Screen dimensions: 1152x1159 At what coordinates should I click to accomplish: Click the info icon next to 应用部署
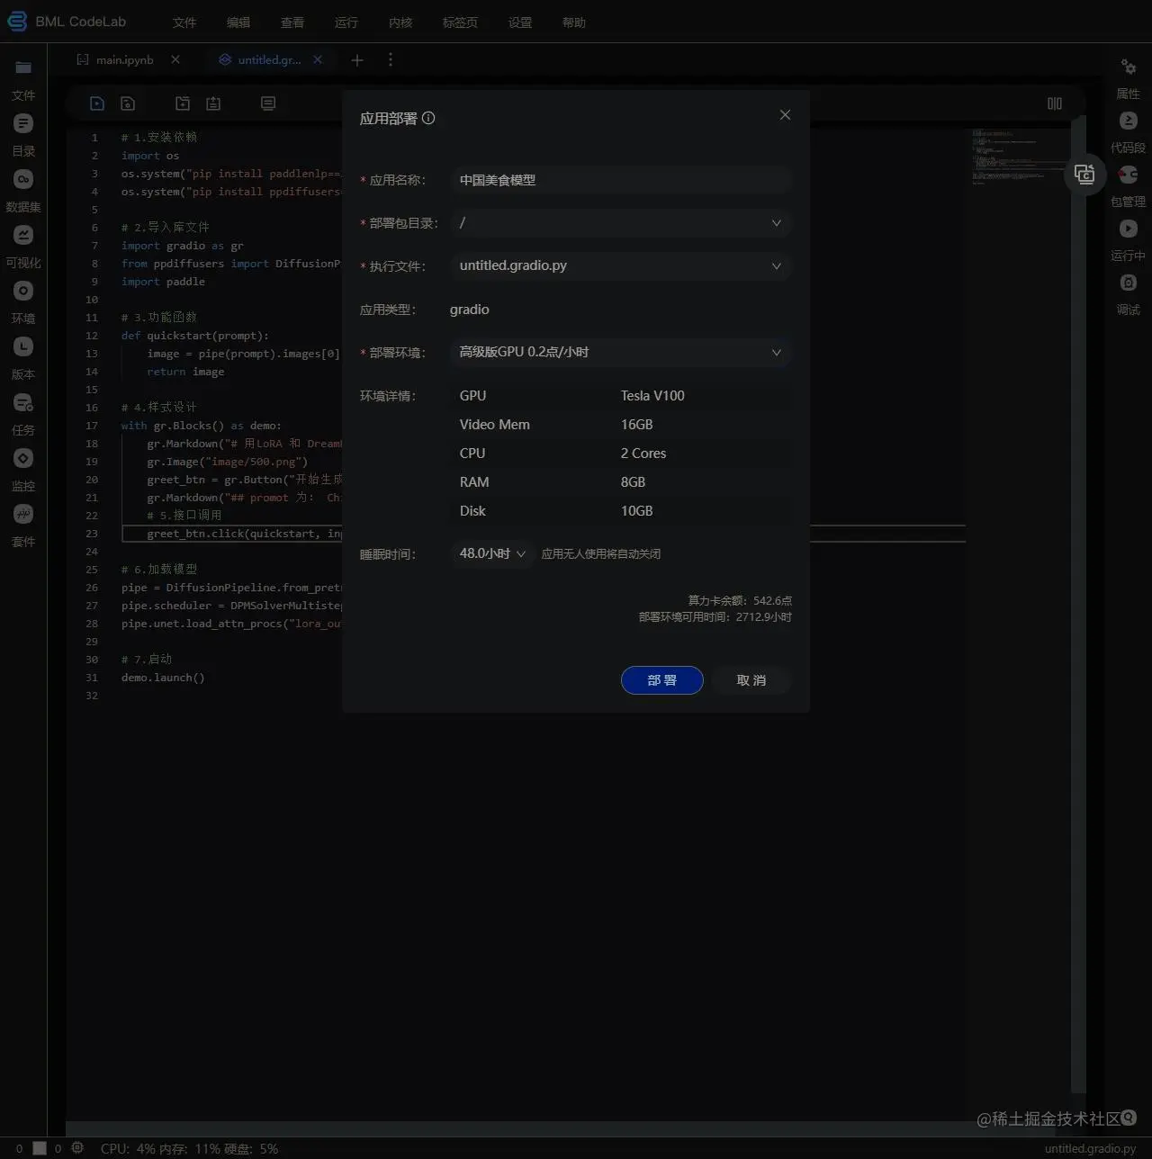tap(428, 118)
